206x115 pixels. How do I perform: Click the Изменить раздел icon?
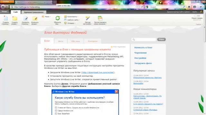tap(35, 18)
